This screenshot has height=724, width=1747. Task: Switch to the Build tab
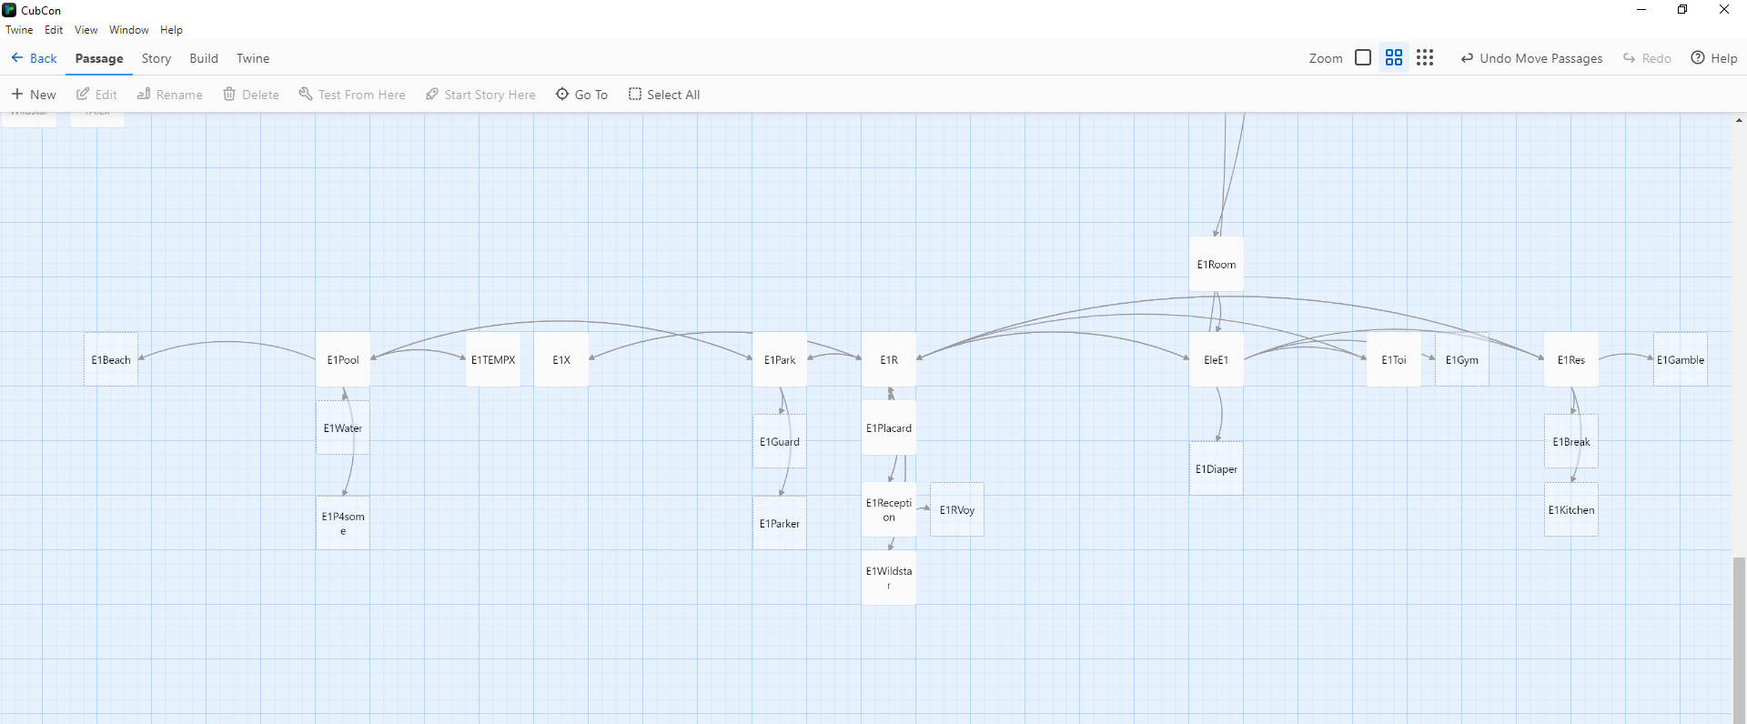[204, 58]
